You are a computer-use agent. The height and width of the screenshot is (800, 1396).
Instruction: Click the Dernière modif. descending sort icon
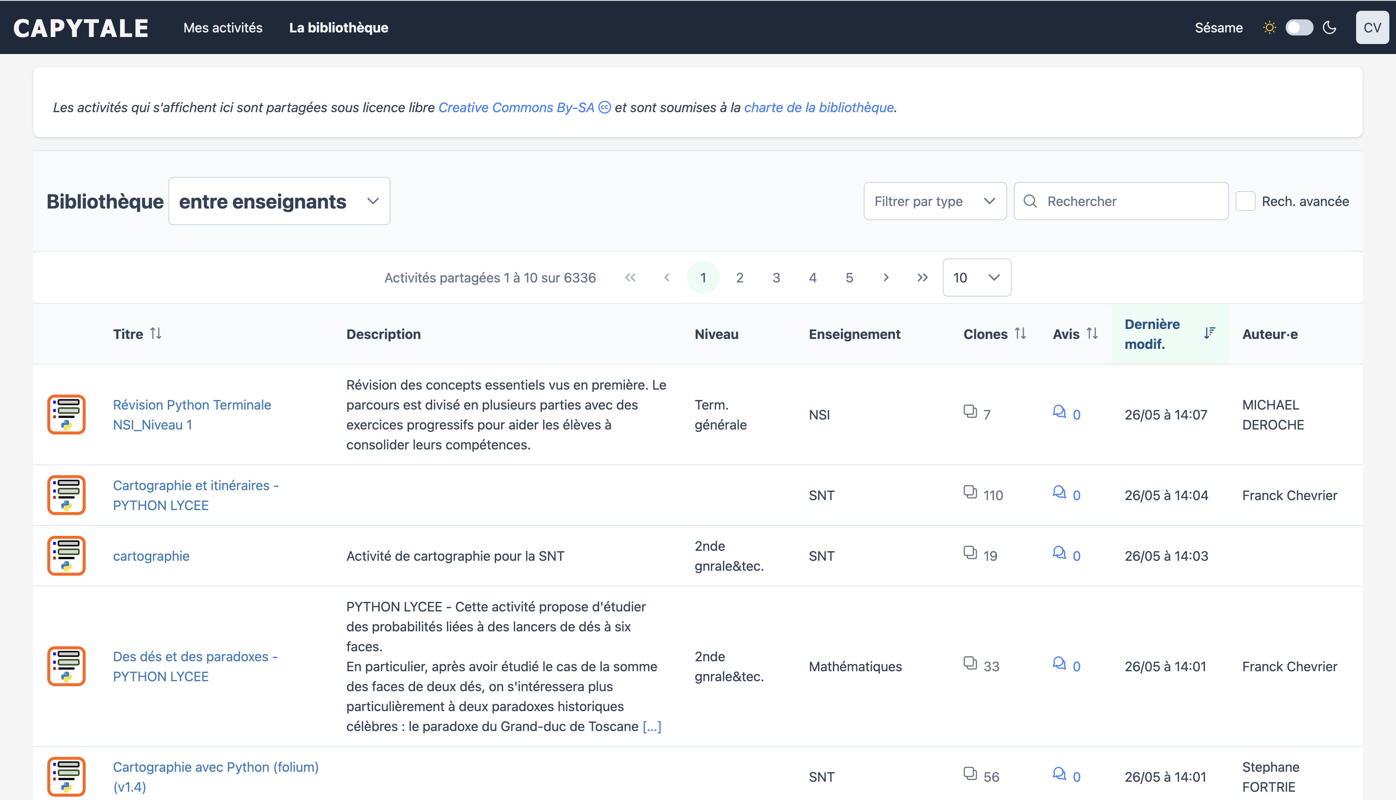pos(1209,334)
